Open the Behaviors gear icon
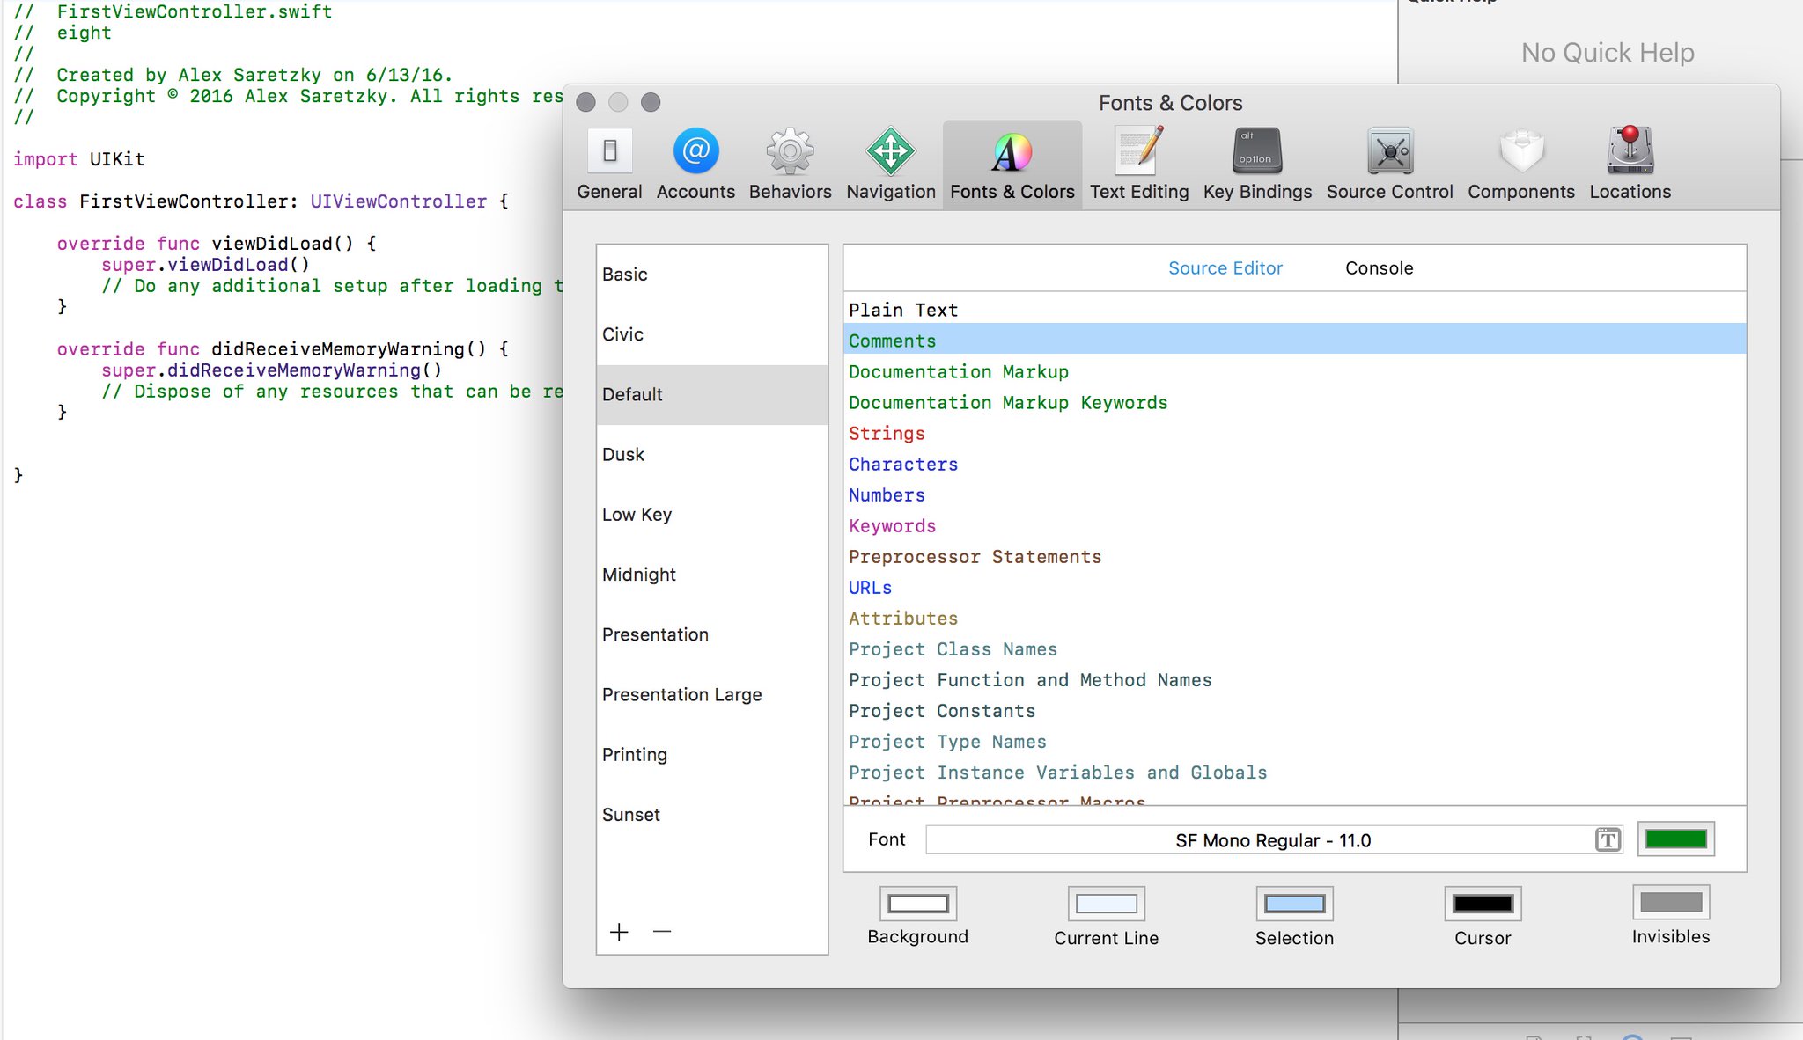Viewport: 1803px width, 1040px height. [790, 153]
